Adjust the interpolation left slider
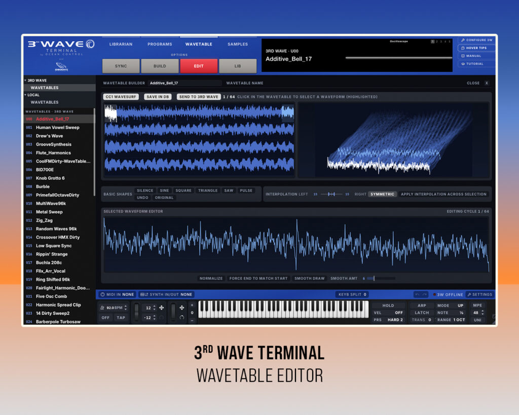The height and width of the screenshot is (415, 519). pos(331,194)
